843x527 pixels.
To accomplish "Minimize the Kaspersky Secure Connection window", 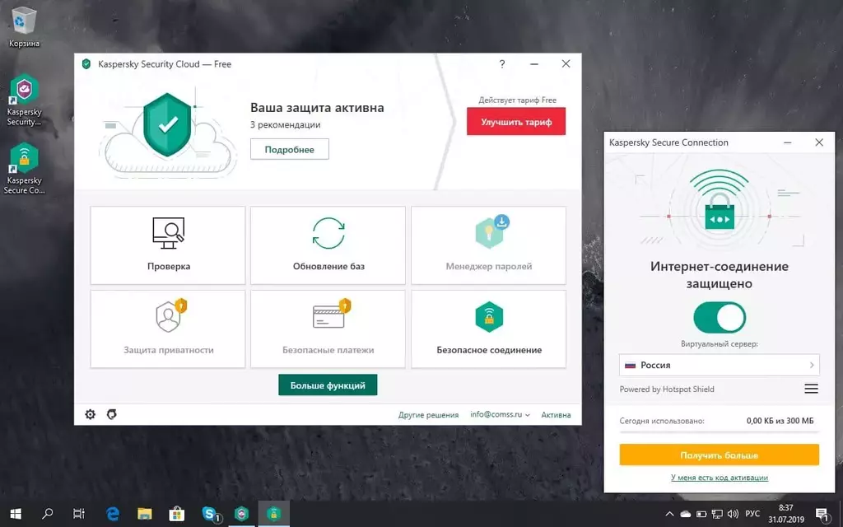I will tap(788, 142).
